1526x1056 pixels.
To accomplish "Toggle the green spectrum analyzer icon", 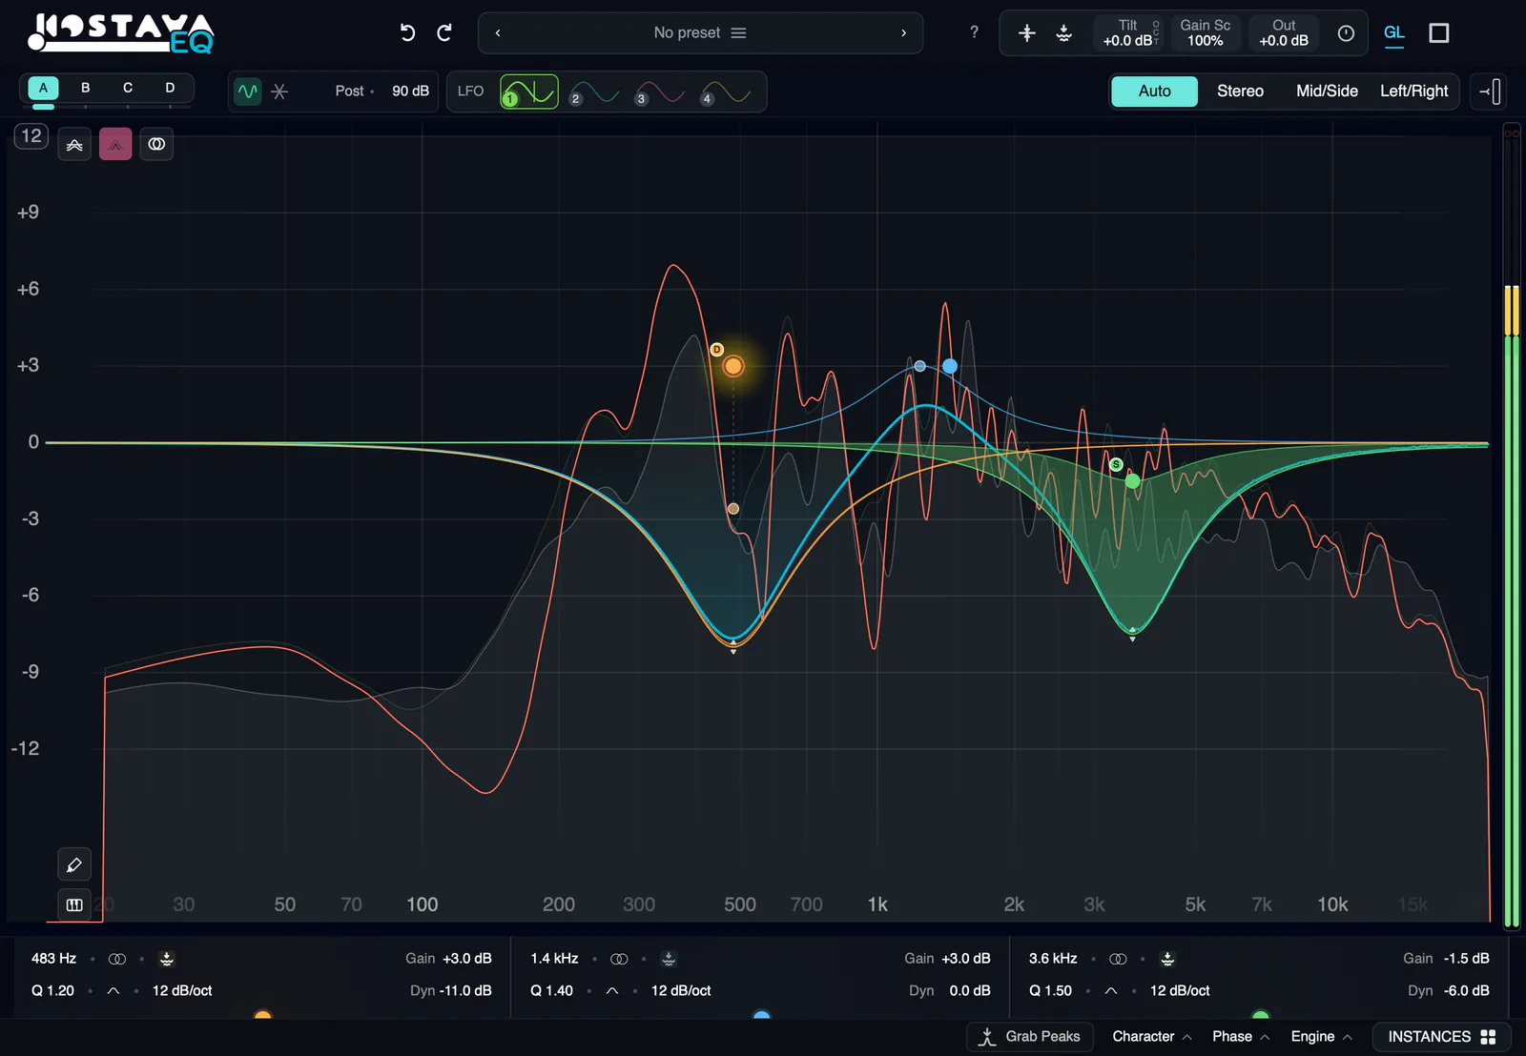I will [x=248, y=91].
